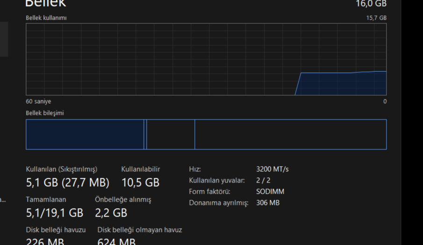Select the 3200 MT/s speed value
Screen dimensions: 423x245
(x=272, y=169)
